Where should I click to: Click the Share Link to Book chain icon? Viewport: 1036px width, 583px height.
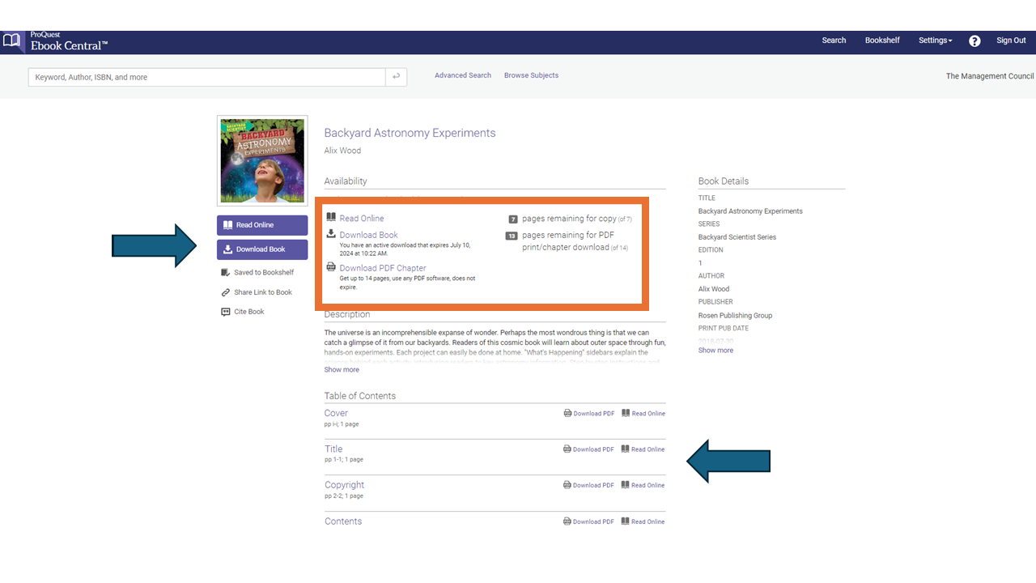pyautogui.click(x=226, y=292)
